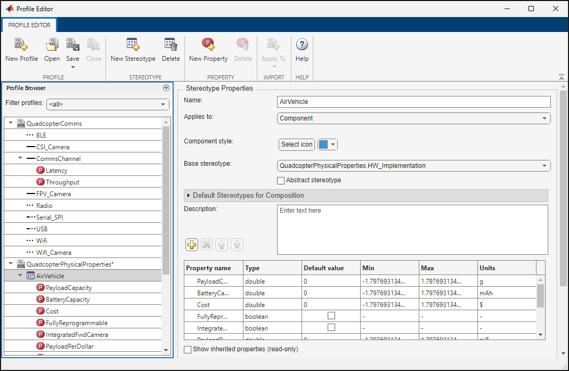569x371 pixels.
Task: Enable Show inherited properties
Action: pyautogui.click(x=187, y=349)
